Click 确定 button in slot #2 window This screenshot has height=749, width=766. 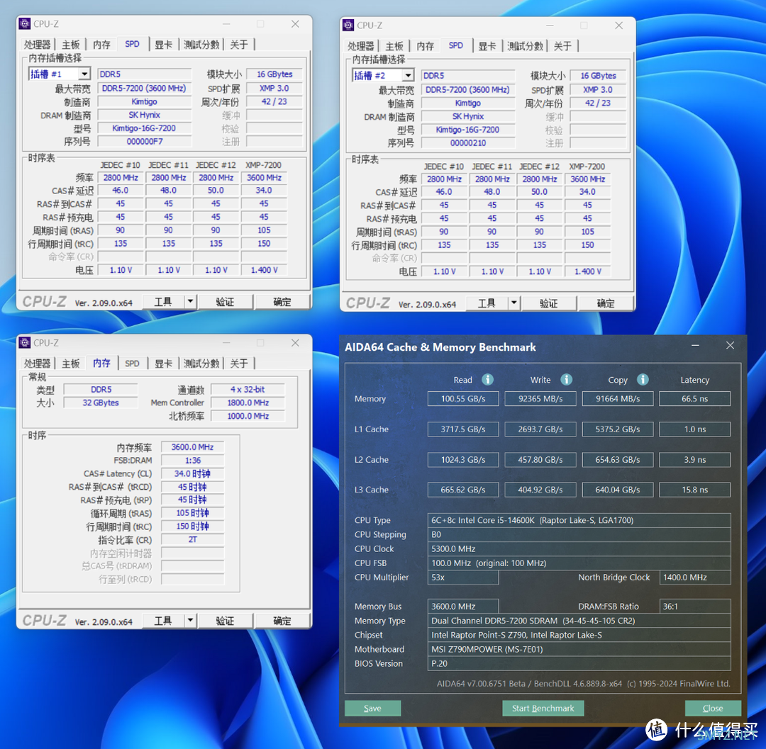click(606, 303)
